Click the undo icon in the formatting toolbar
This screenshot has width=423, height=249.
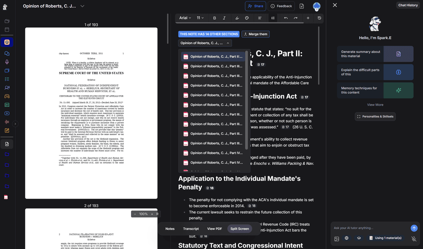click(x=286, y=18)
